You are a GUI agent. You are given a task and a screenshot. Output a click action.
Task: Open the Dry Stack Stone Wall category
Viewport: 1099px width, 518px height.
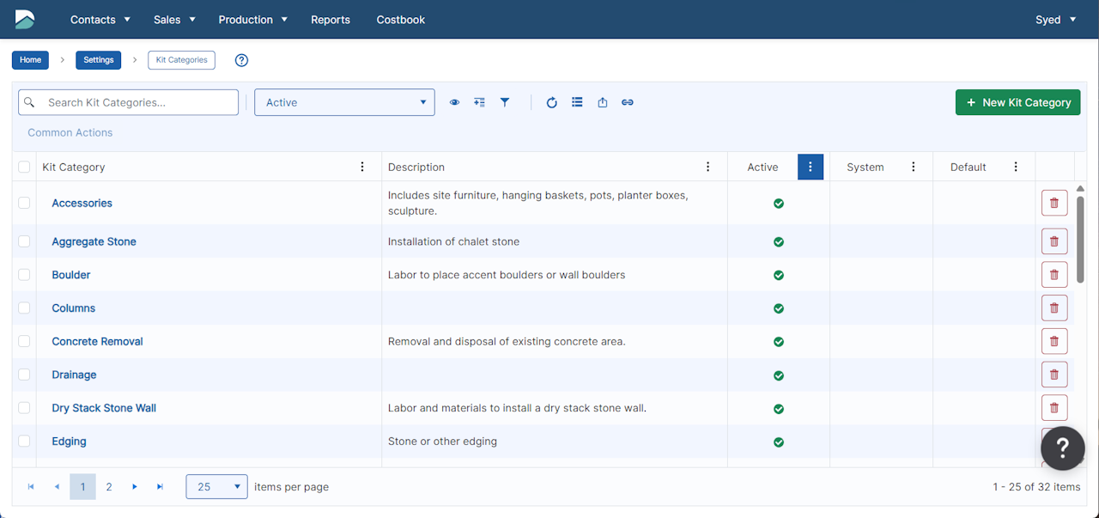104,408
